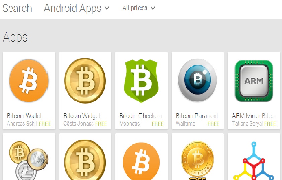Click the chevron next to Android Apps
Image resolution: width=282 pixels, height=180 pixels.
(x=107, y=8)
